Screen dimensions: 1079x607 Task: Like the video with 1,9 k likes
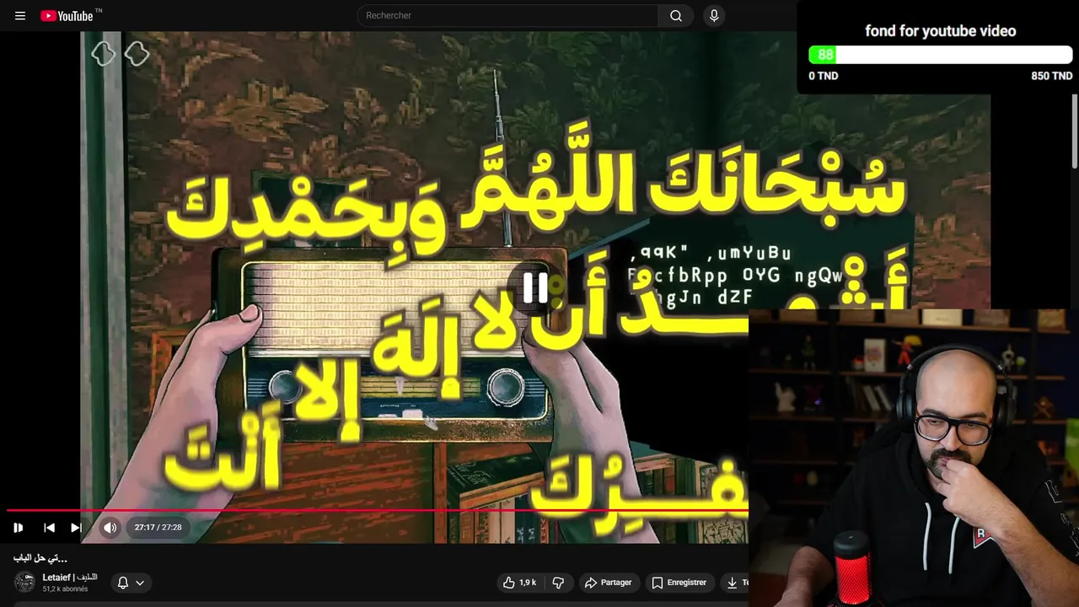pos(519,583)
